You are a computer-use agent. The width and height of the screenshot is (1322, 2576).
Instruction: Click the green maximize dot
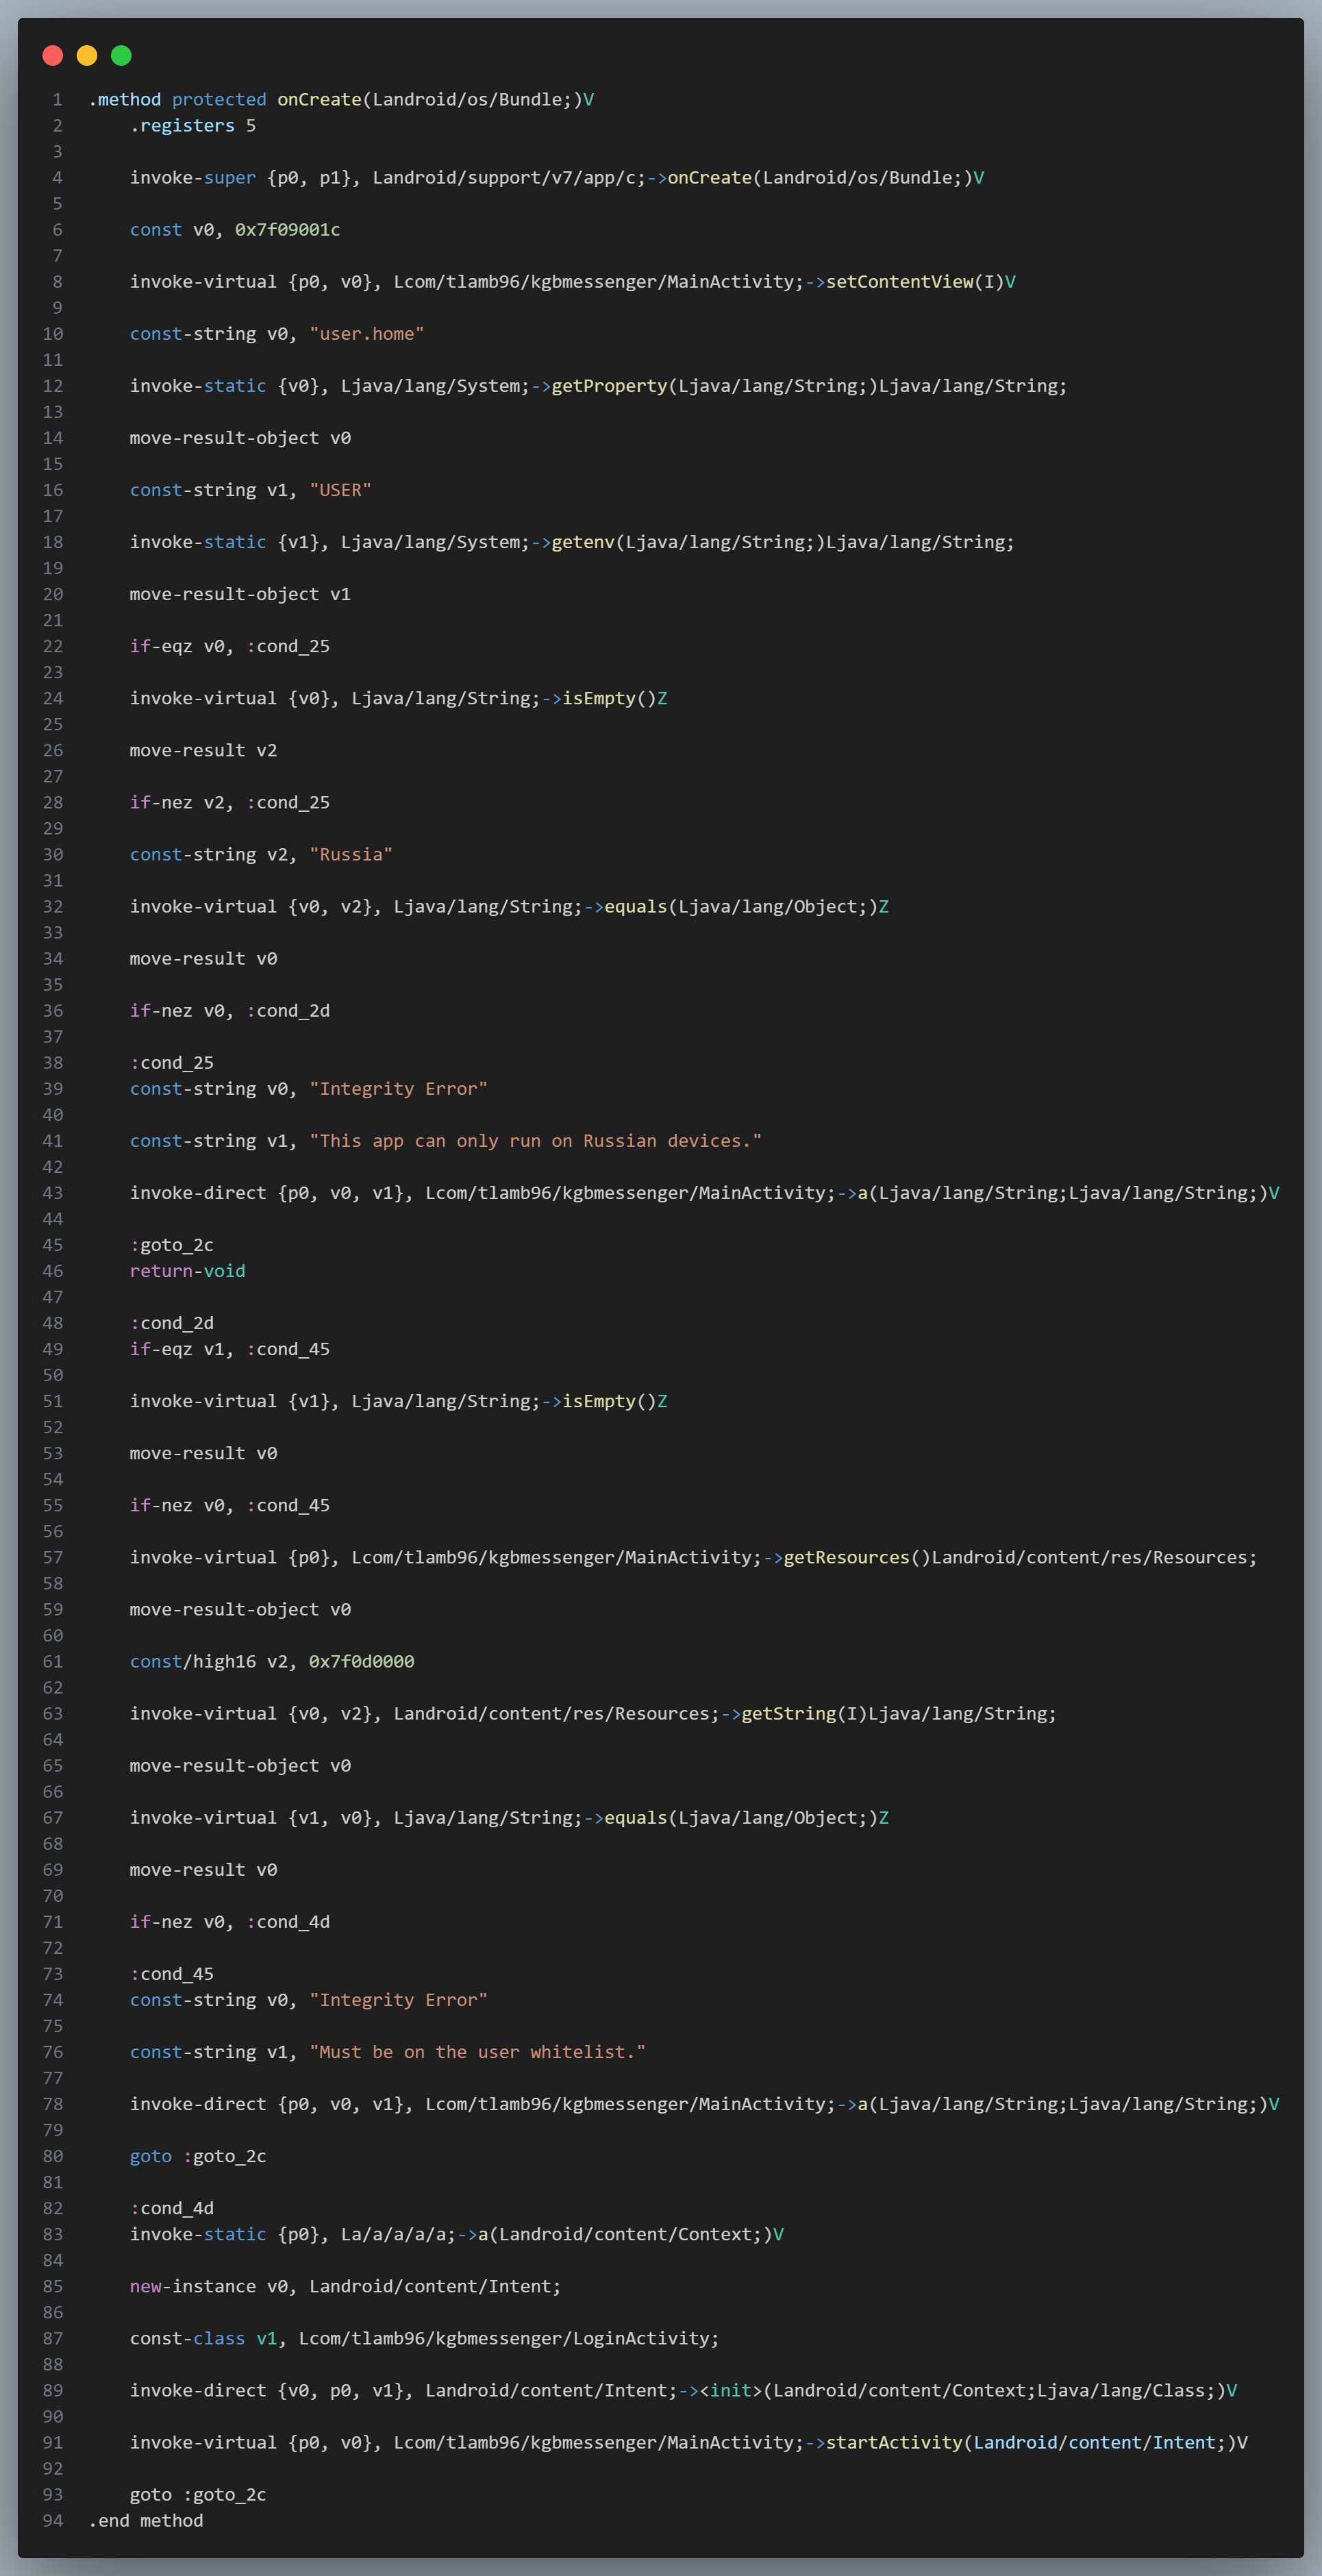(x=121, y=56)
